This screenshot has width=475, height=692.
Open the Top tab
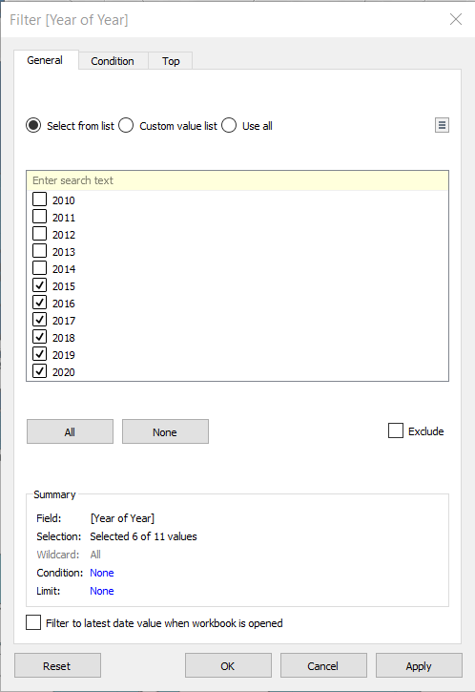[171, 61]
